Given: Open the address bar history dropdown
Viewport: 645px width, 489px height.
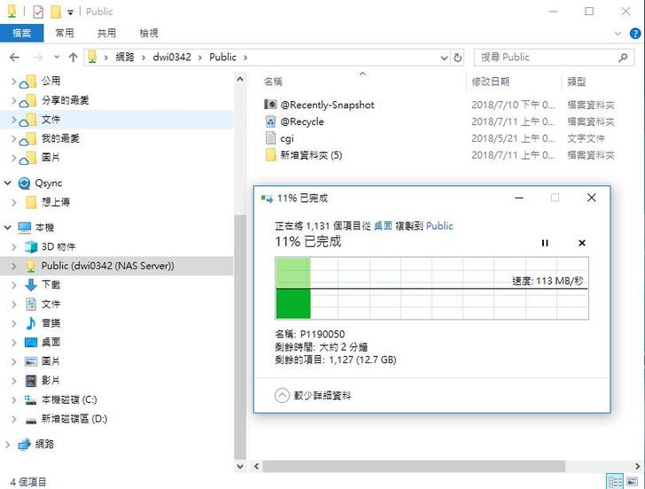Looking at the screenshot, I should click(444, 58).
